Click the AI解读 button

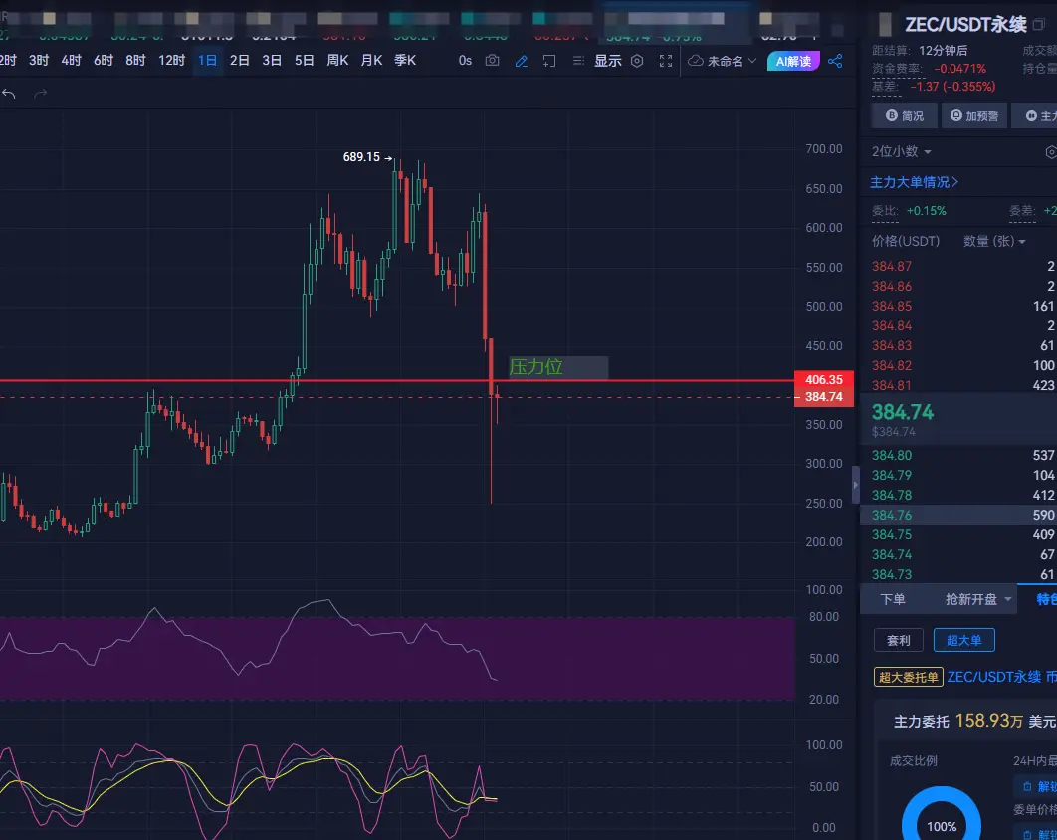click(x=793, y=62)
